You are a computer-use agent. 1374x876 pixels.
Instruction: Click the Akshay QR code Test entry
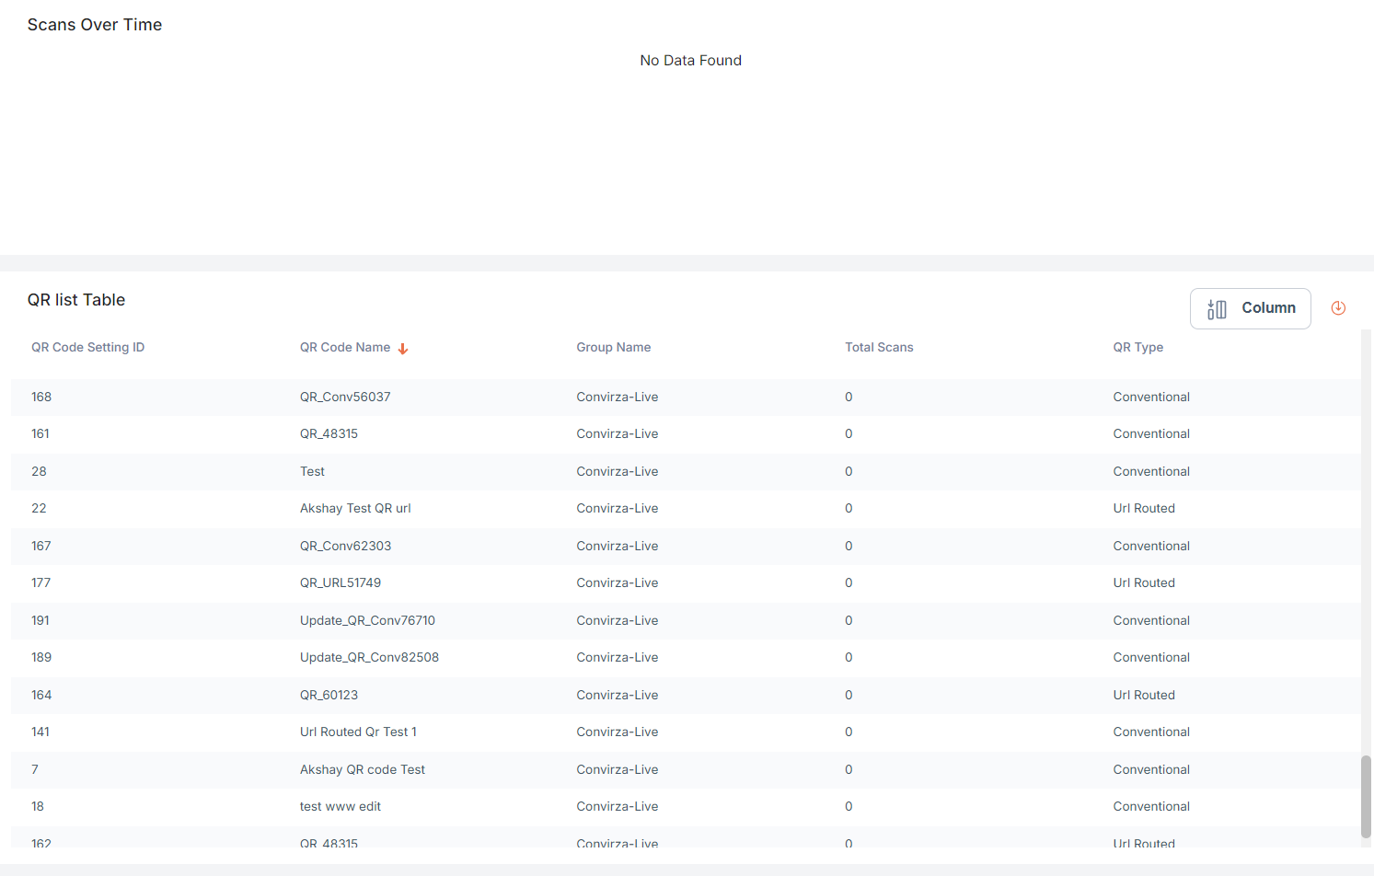[362, 770]
